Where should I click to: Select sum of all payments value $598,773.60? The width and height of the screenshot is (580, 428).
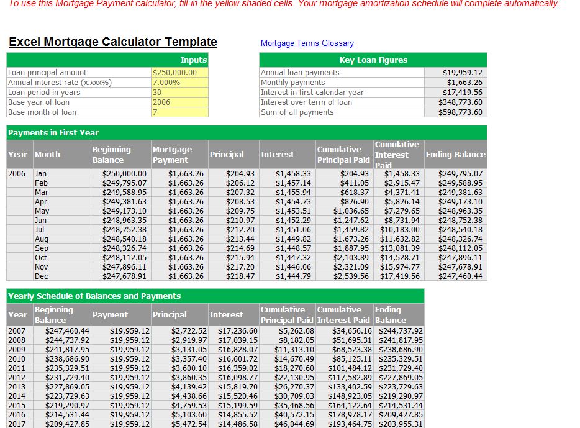[456, 112]
